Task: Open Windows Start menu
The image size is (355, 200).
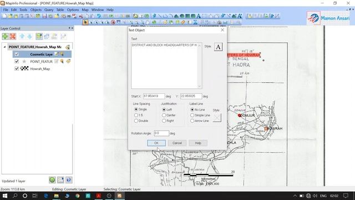Action: coord(5,196)
